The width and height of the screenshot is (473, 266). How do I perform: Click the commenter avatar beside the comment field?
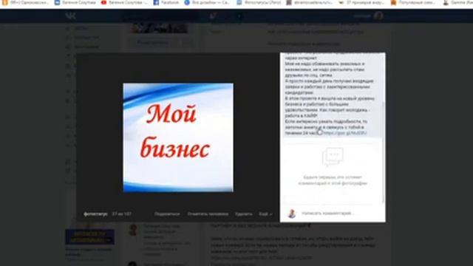pyautogui.click(x=291, y=214)
